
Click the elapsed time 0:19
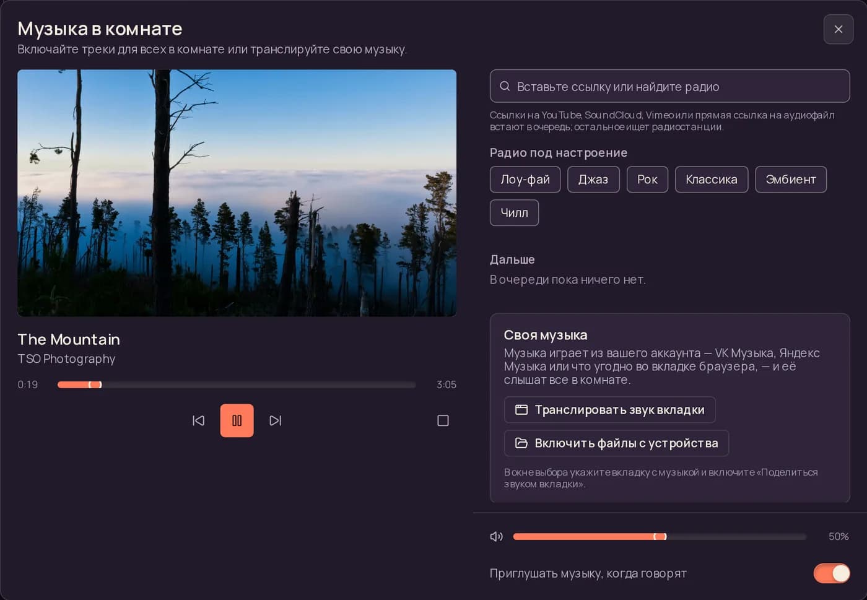28,385
